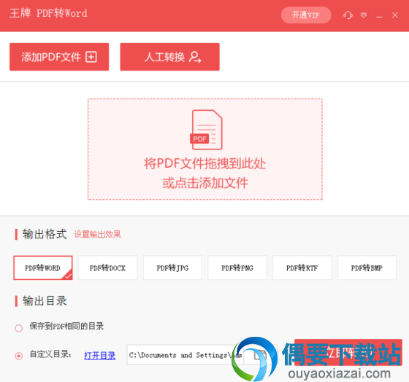Click the 开通VIP button

pyautogui.click(x=306, y=15)
